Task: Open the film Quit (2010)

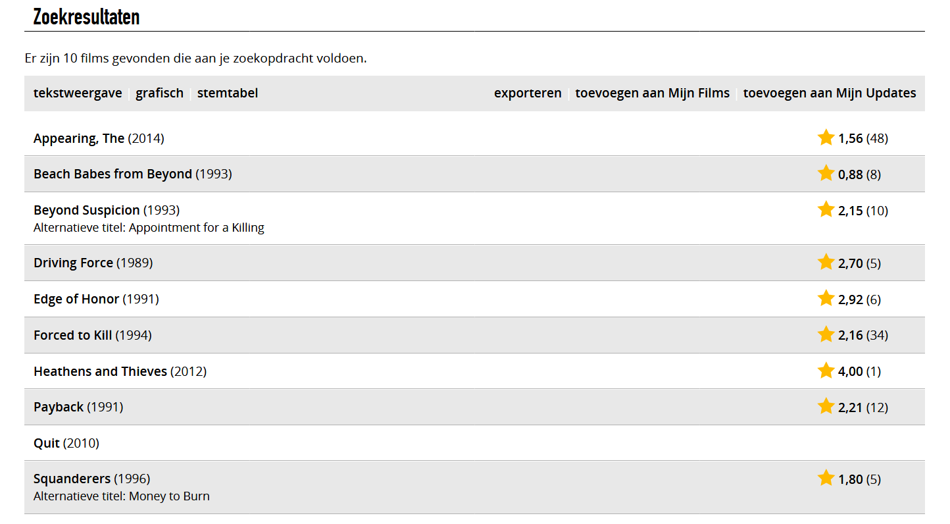Action: click(x=47, y=443)
